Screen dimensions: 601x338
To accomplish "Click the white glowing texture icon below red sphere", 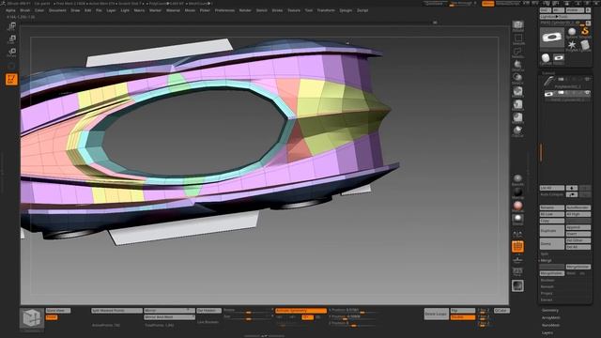I will (x=517, y=220).
